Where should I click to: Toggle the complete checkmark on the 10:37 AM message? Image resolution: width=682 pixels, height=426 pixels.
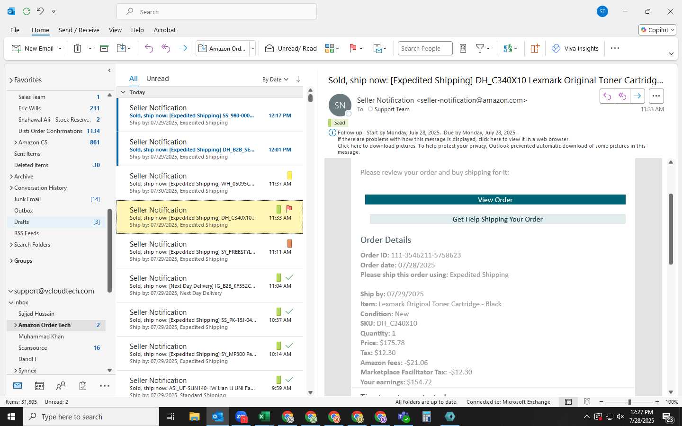pos(289,311)
